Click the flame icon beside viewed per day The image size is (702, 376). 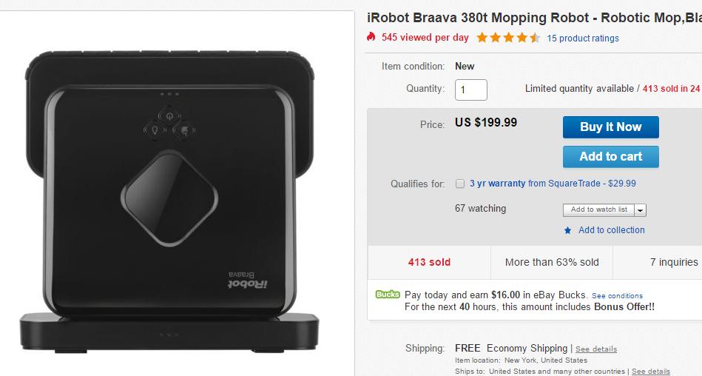tap(371, 37)
